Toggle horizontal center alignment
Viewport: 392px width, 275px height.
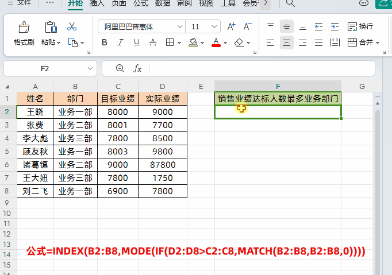pos(286,42)
